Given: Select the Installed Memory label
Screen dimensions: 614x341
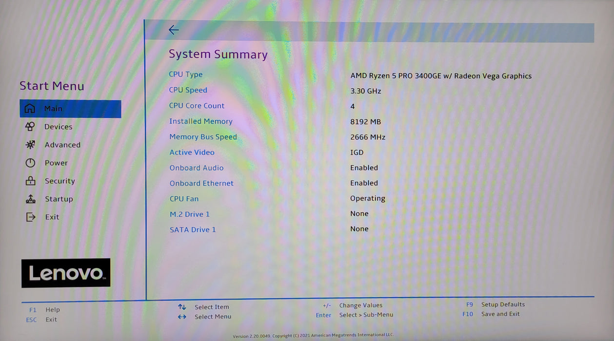Looking at the screenshot, I should pos(201,121).
